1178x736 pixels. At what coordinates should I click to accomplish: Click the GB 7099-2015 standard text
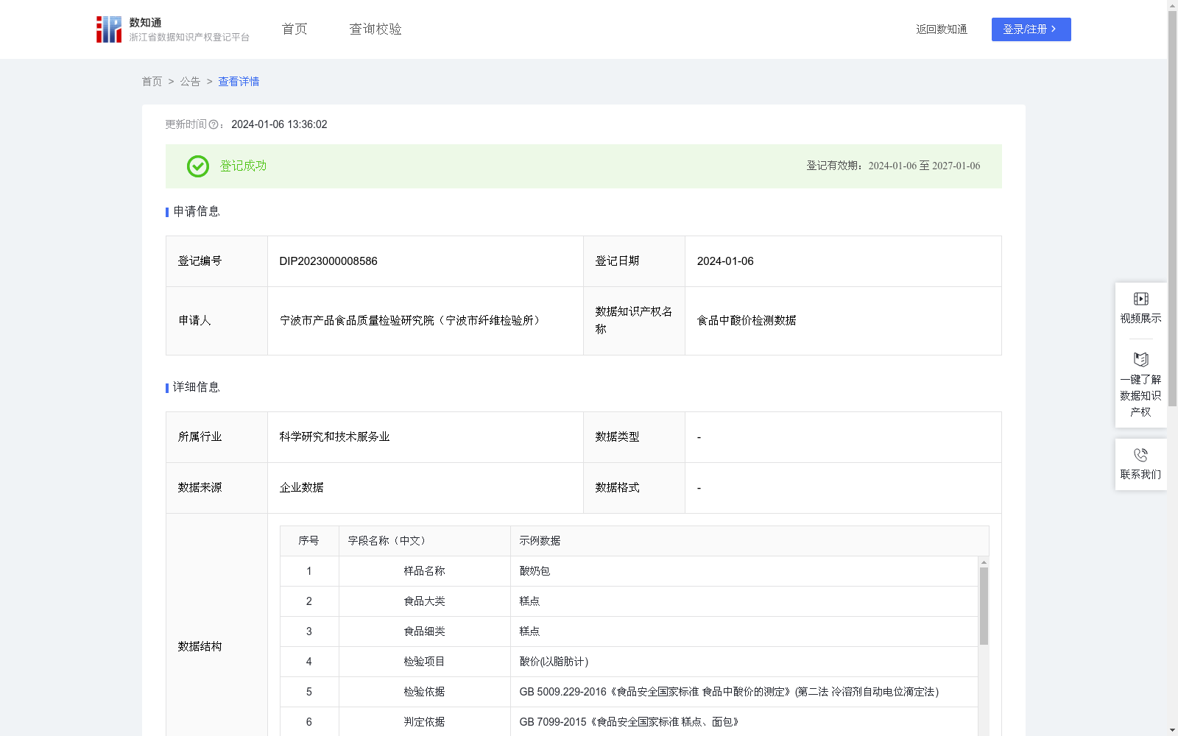[x=629, y=722]
